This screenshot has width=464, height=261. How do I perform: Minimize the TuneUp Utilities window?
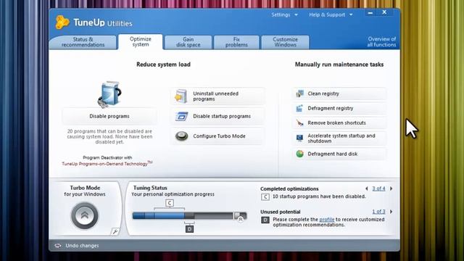pos(370,13)
